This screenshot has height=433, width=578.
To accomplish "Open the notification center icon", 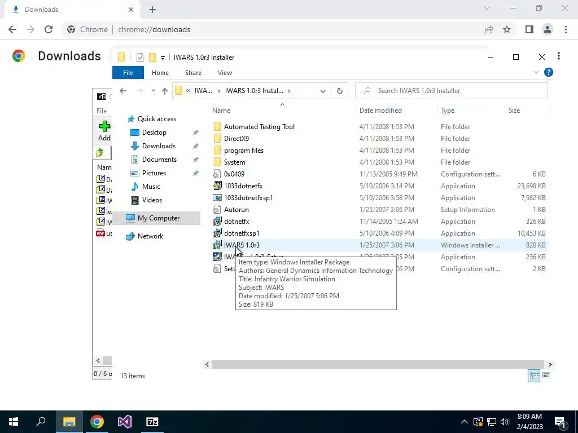I will point(561,422).
